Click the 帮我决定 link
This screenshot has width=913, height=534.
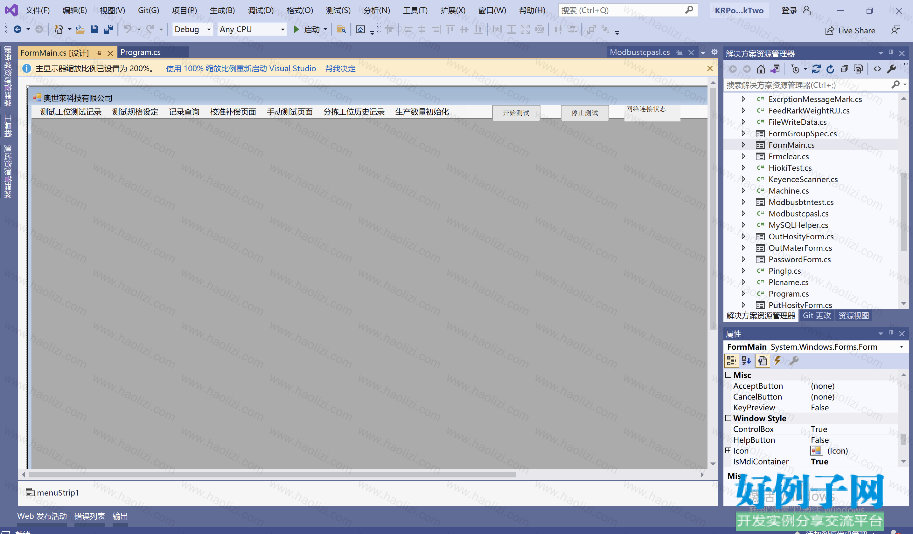pos(340,68)
